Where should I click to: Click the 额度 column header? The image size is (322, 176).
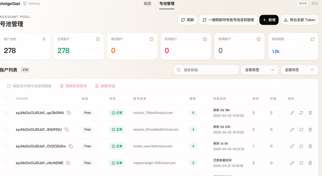pos(193,99)
